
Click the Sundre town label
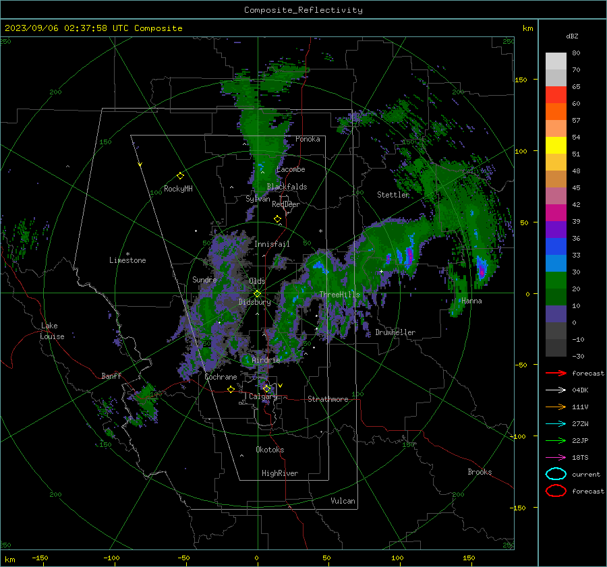click(x=204, y=279)
